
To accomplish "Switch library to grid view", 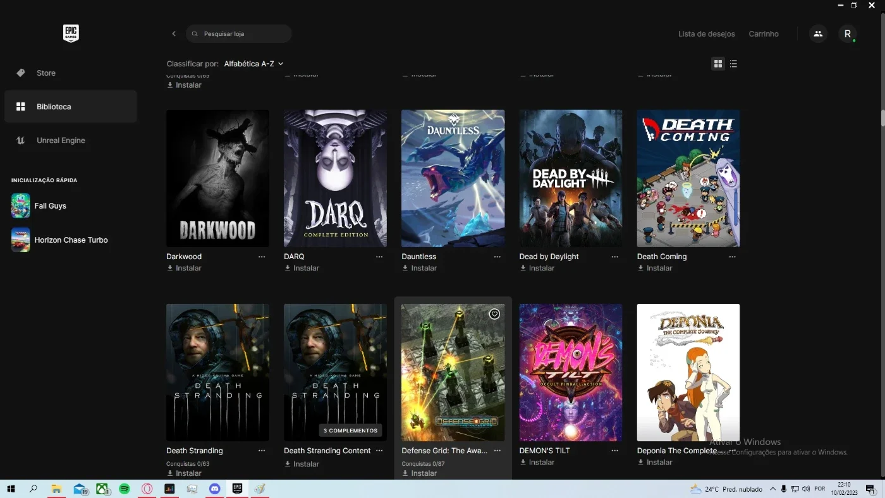I will (x=718, y=64).
